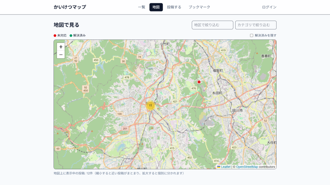Click the route 415 shield on map
This screenshot has height=185, width=330.
click(172, 148)
